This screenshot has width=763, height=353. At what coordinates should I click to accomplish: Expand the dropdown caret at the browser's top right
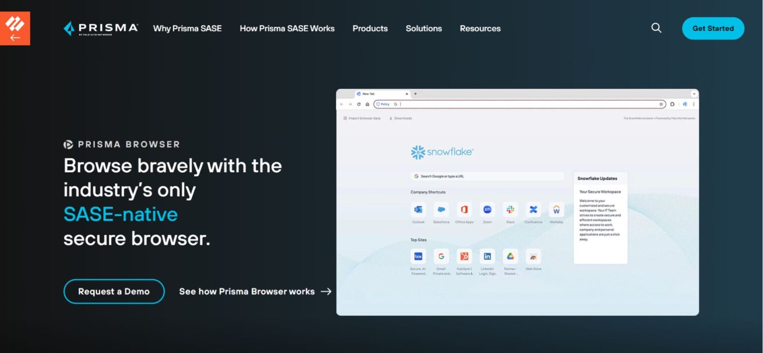[x=694, y=93]
